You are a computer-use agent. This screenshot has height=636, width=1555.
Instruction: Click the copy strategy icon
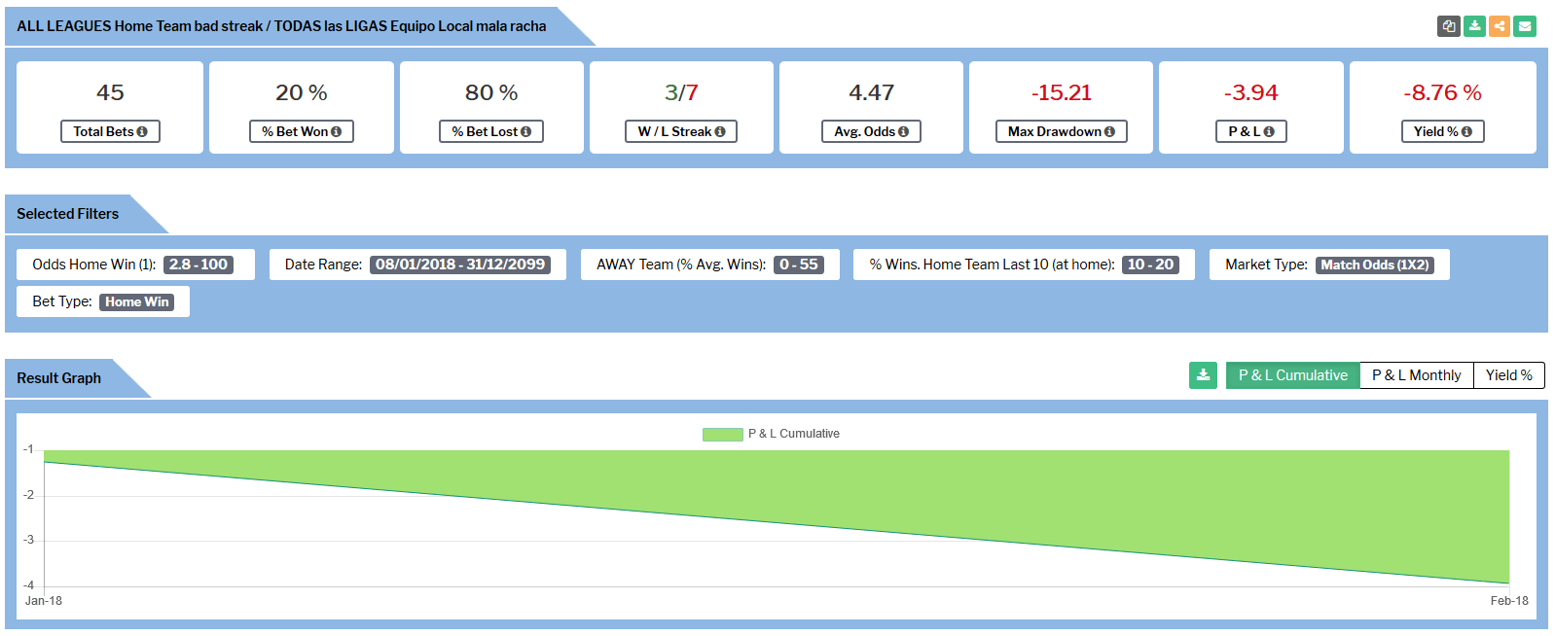(x=1448, y=26)
